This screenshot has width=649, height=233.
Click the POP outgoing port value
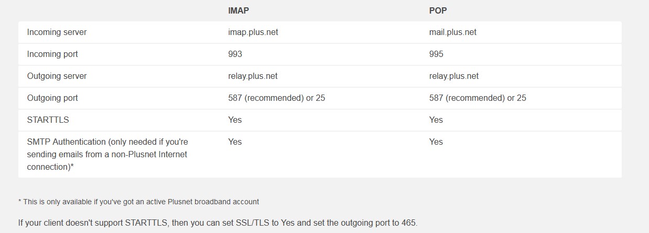coord(478,98)
